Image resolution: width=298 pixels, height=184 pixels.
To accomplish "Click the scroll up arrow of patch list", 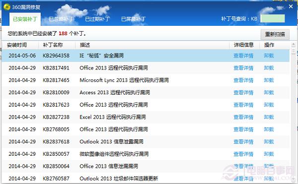I will click(x=294, y=45).
